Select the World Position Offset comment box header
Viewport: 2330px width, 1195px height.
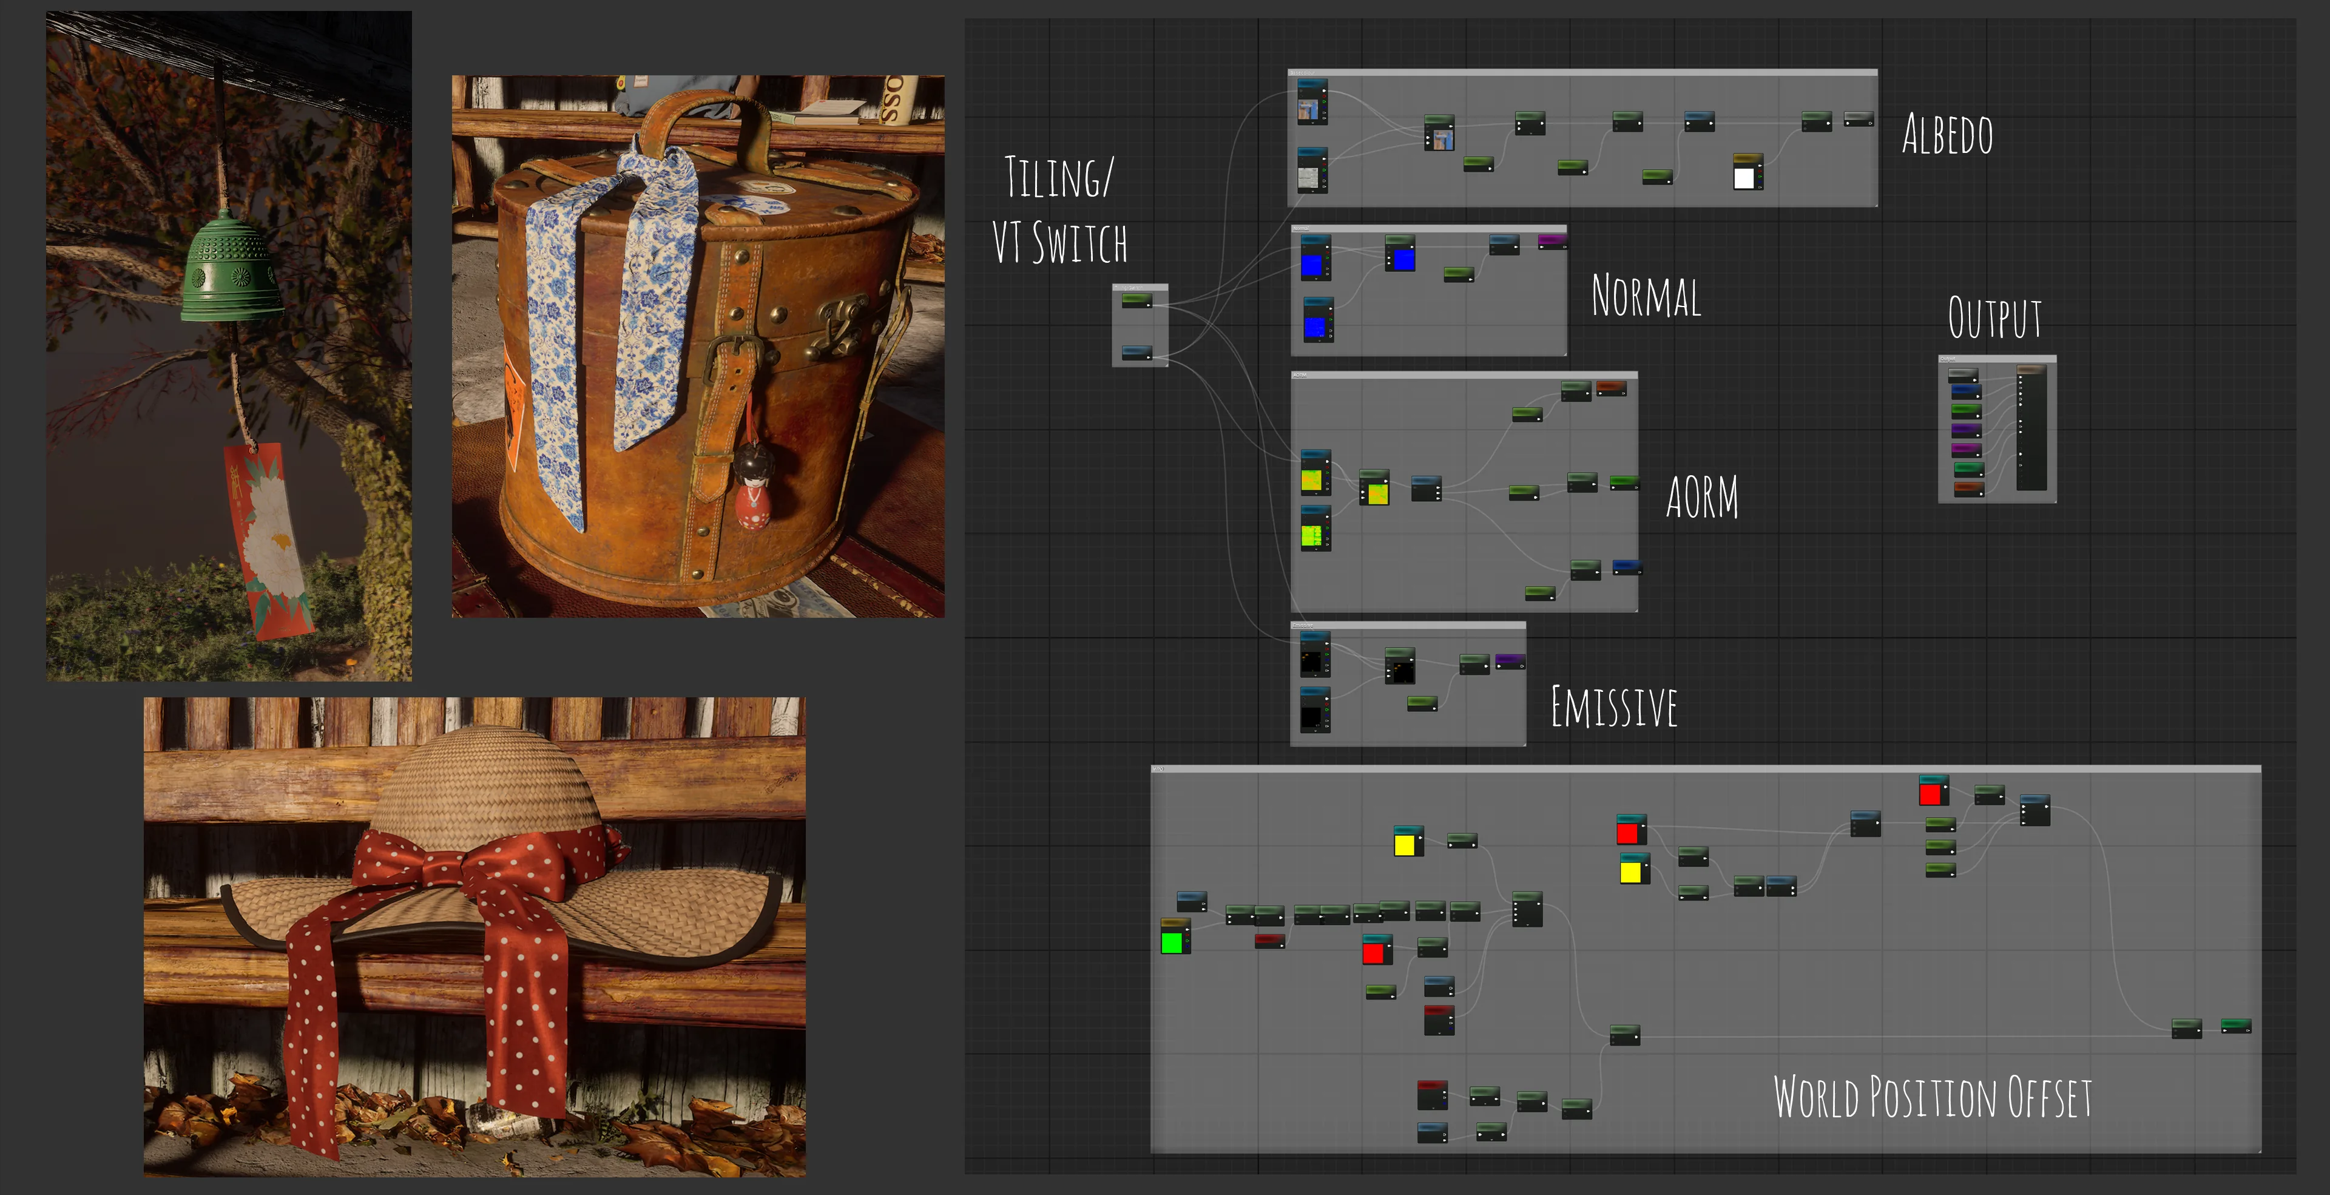[x=1706, y=769]
